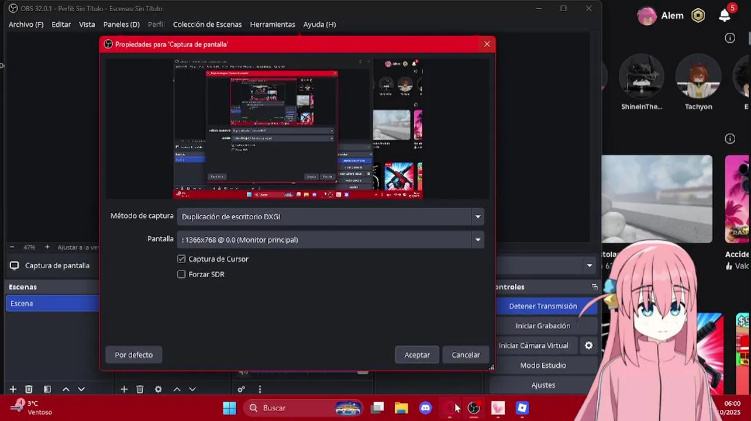Open Opera GX from the taskbar
The width and height of the screenshot is (751, 421).
coord(450,408)
